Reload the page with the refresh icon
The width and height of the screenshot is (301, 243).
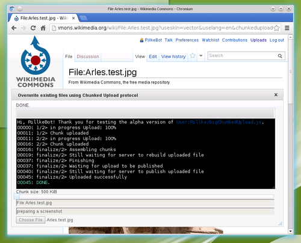33,28
